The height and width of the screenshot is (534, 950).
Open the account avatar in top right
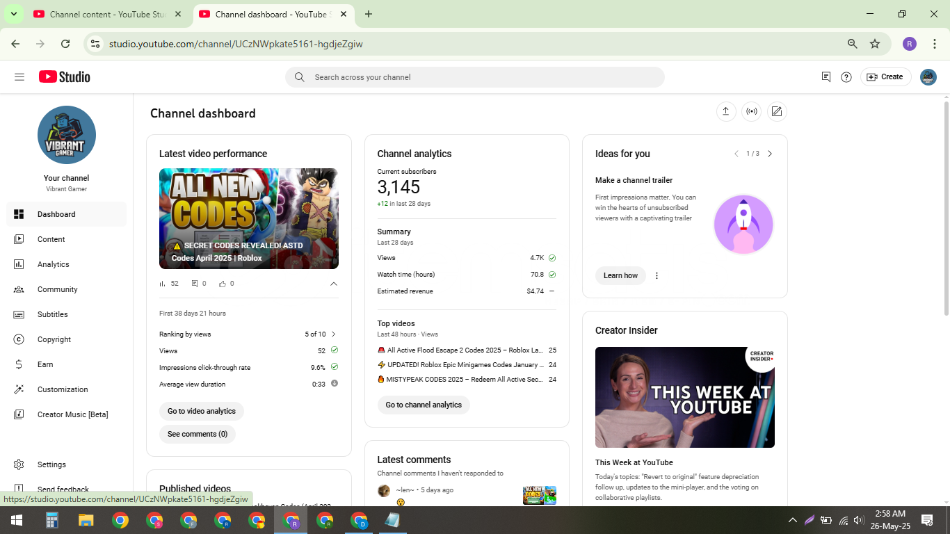coord(928,77)
